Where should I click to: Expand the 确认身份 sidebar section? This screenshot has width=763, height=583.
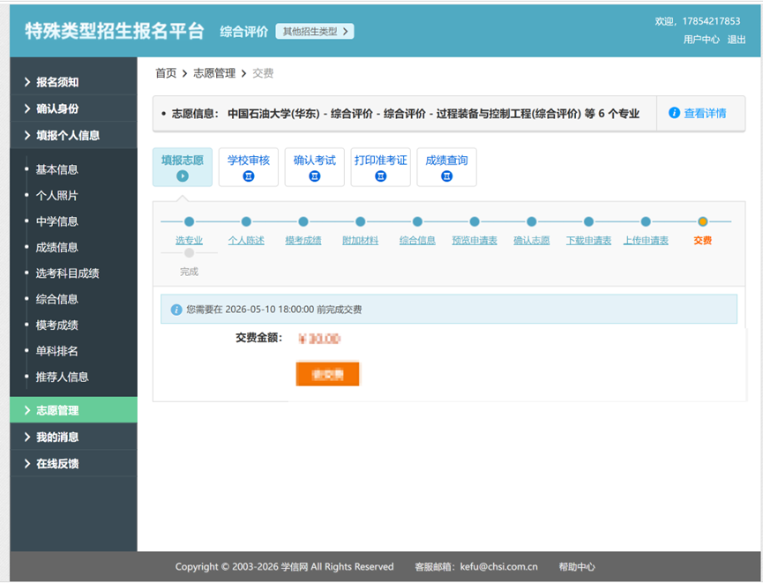[x=73, y=108]
